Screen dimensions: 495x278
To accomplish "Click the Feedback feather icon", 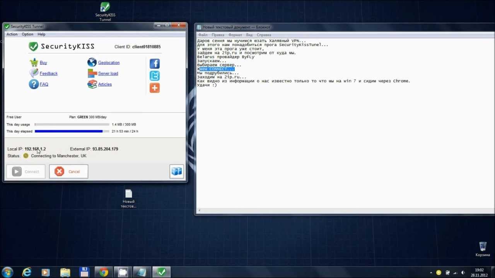I will (x=34, y=73).
